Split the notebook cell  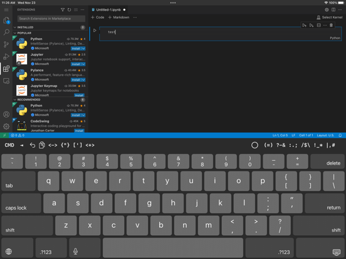pos(318,25)
